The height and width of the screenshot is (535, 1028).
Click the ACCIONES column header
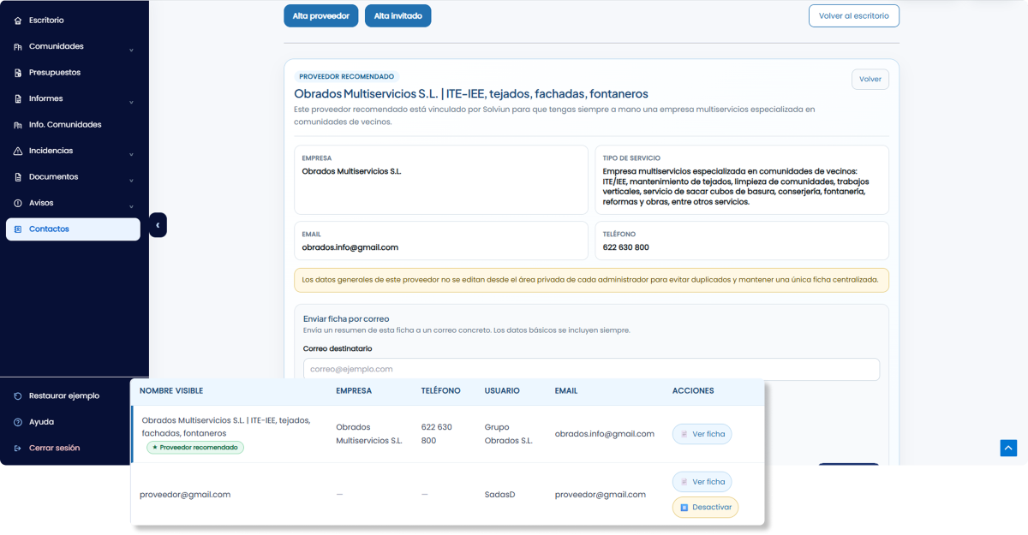pyautogui.click(x=693, y=390)
